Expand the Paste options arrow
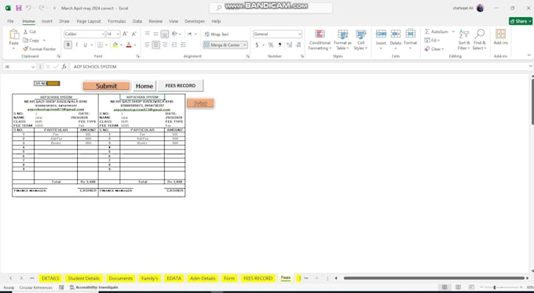The height and width of the screenshot is (293, 534). click(x=14, y=49)
